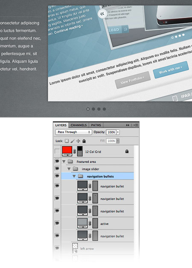Click the ring-shaped active slider bullet
This screenshot has width=192, height=268.
pos(88,109)
